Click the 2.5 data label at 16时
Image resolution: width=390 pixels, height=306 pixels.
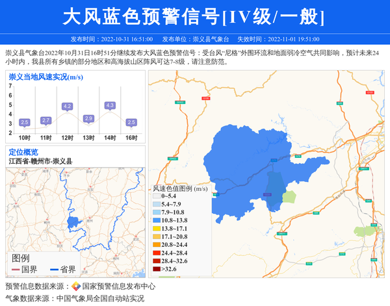coord(131,122)
